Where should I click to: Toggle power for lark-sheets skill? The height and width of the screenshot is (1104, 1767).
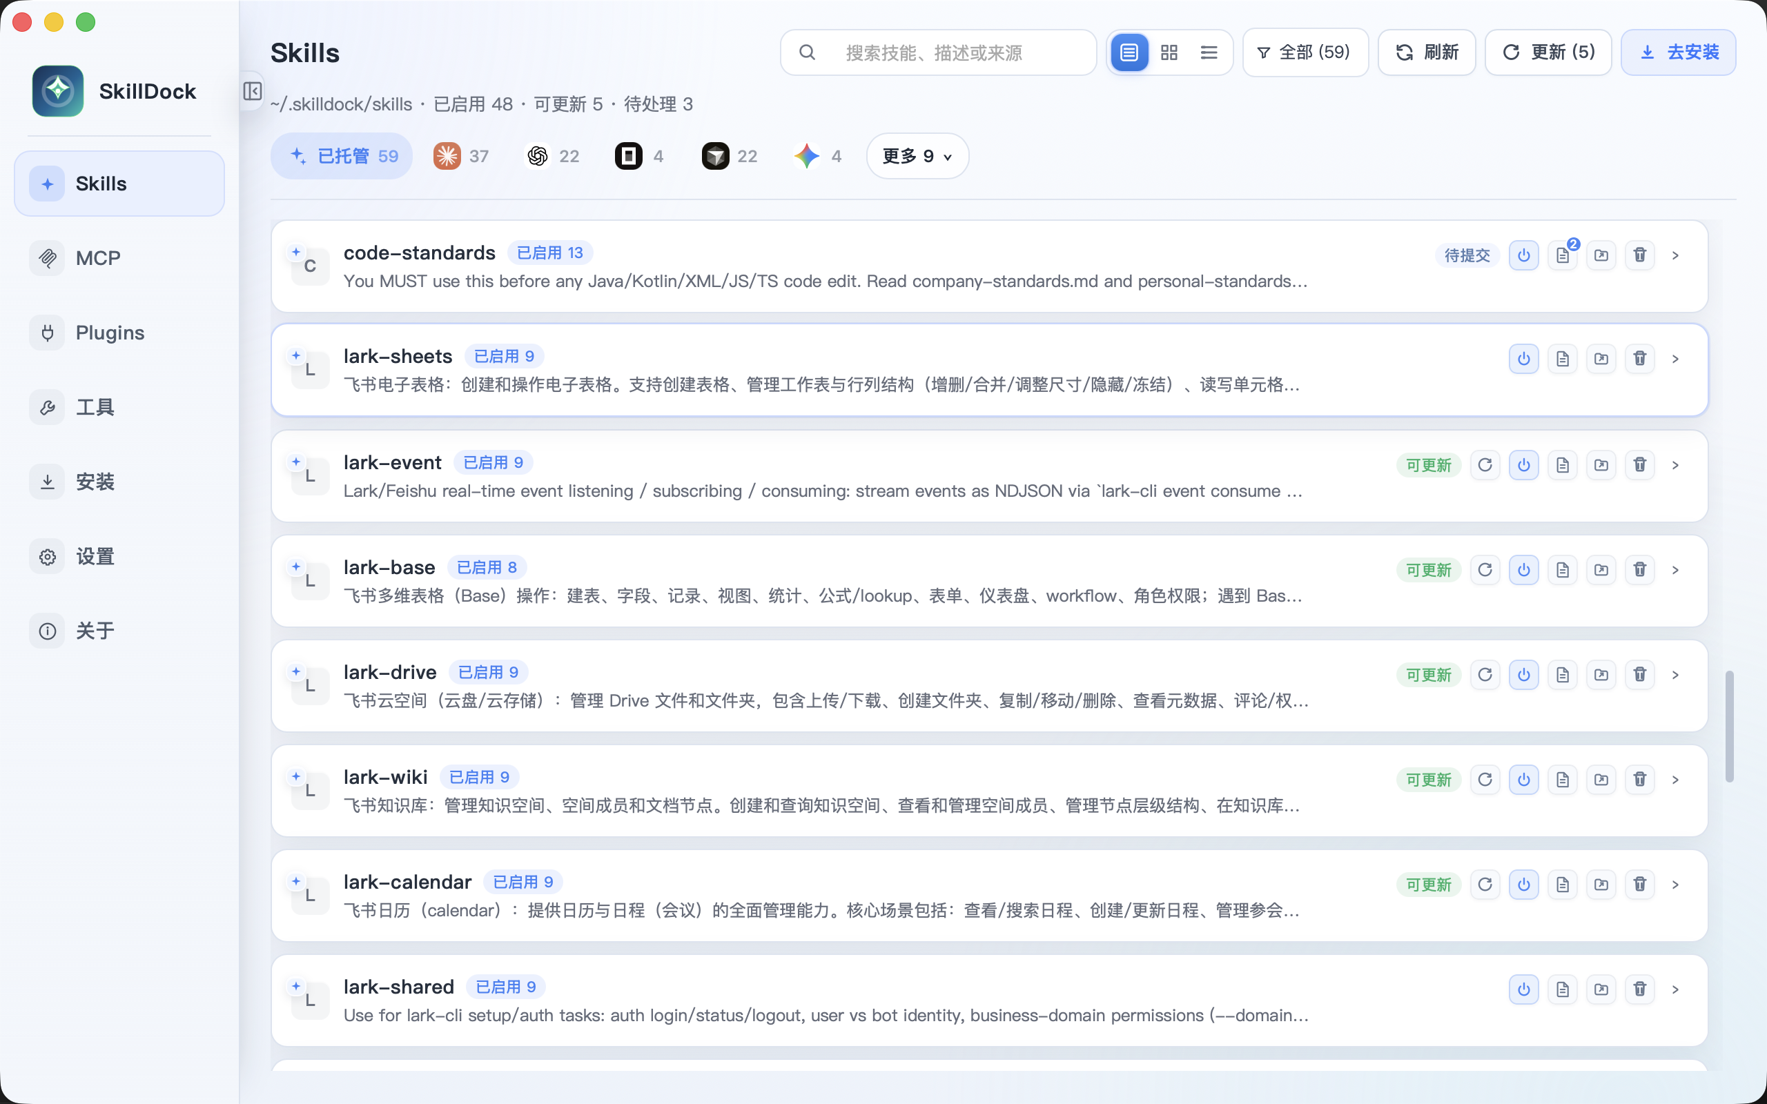point(1524,359)
